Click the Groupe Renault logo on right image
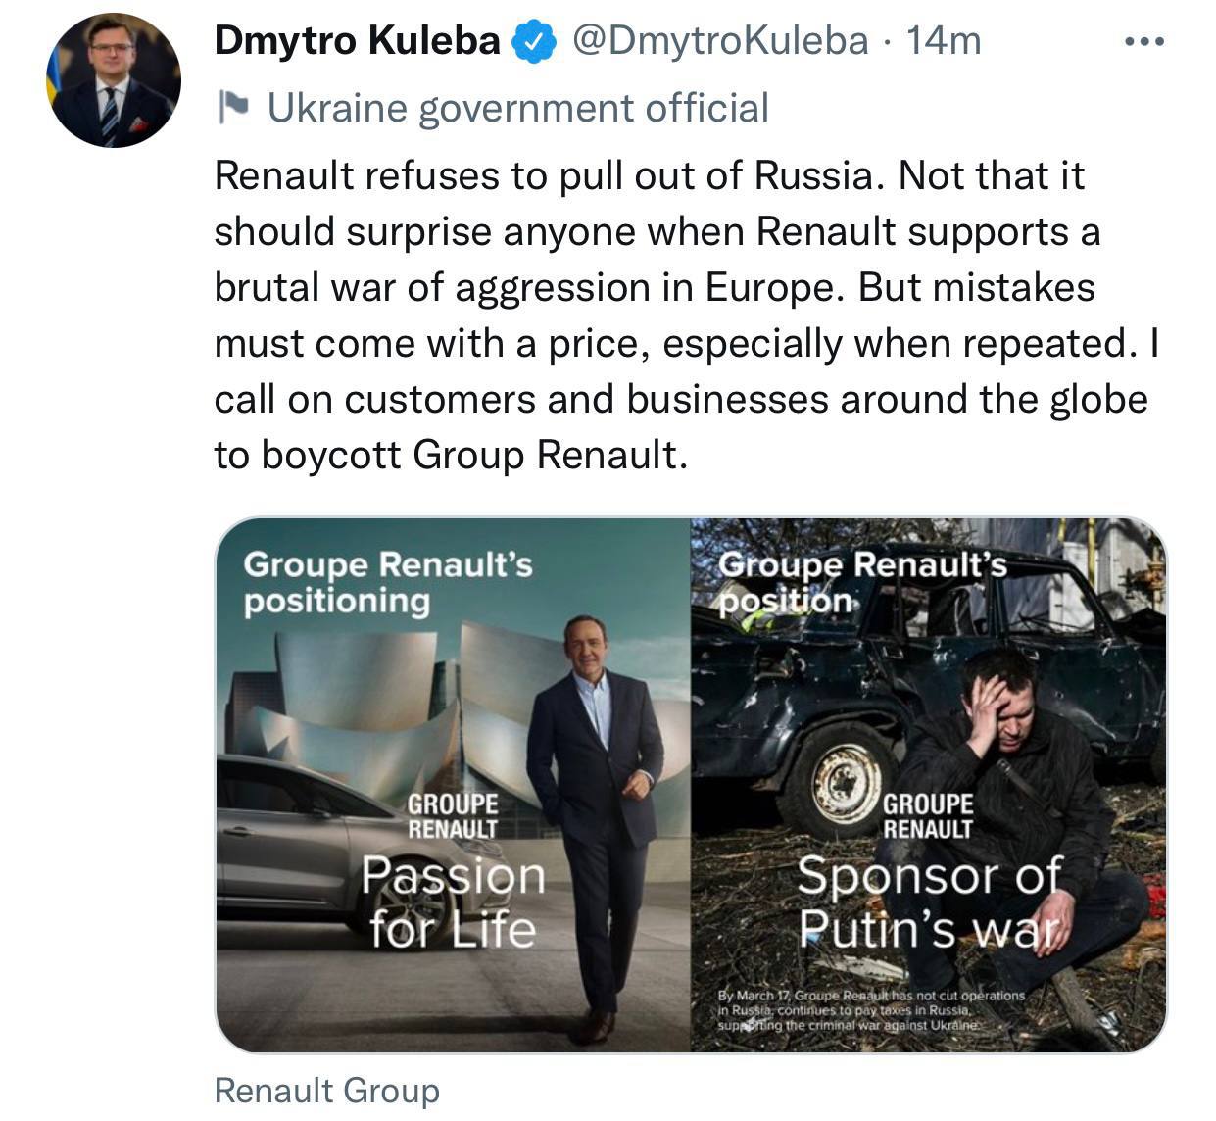Viewport: 1216px width, 1121px height. pos(928,816)
